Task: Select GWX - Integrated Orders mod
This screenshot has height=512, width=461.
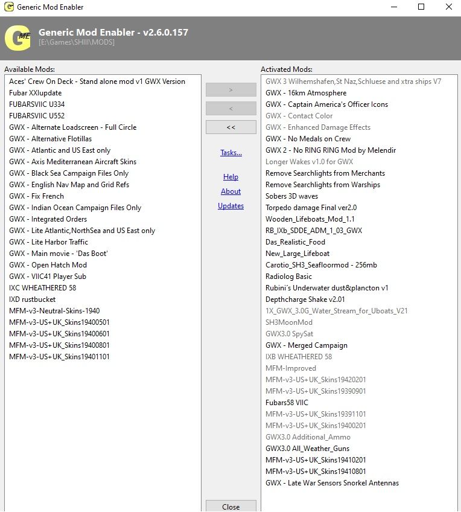Action: pyautogui.click(x=48, y=219)
